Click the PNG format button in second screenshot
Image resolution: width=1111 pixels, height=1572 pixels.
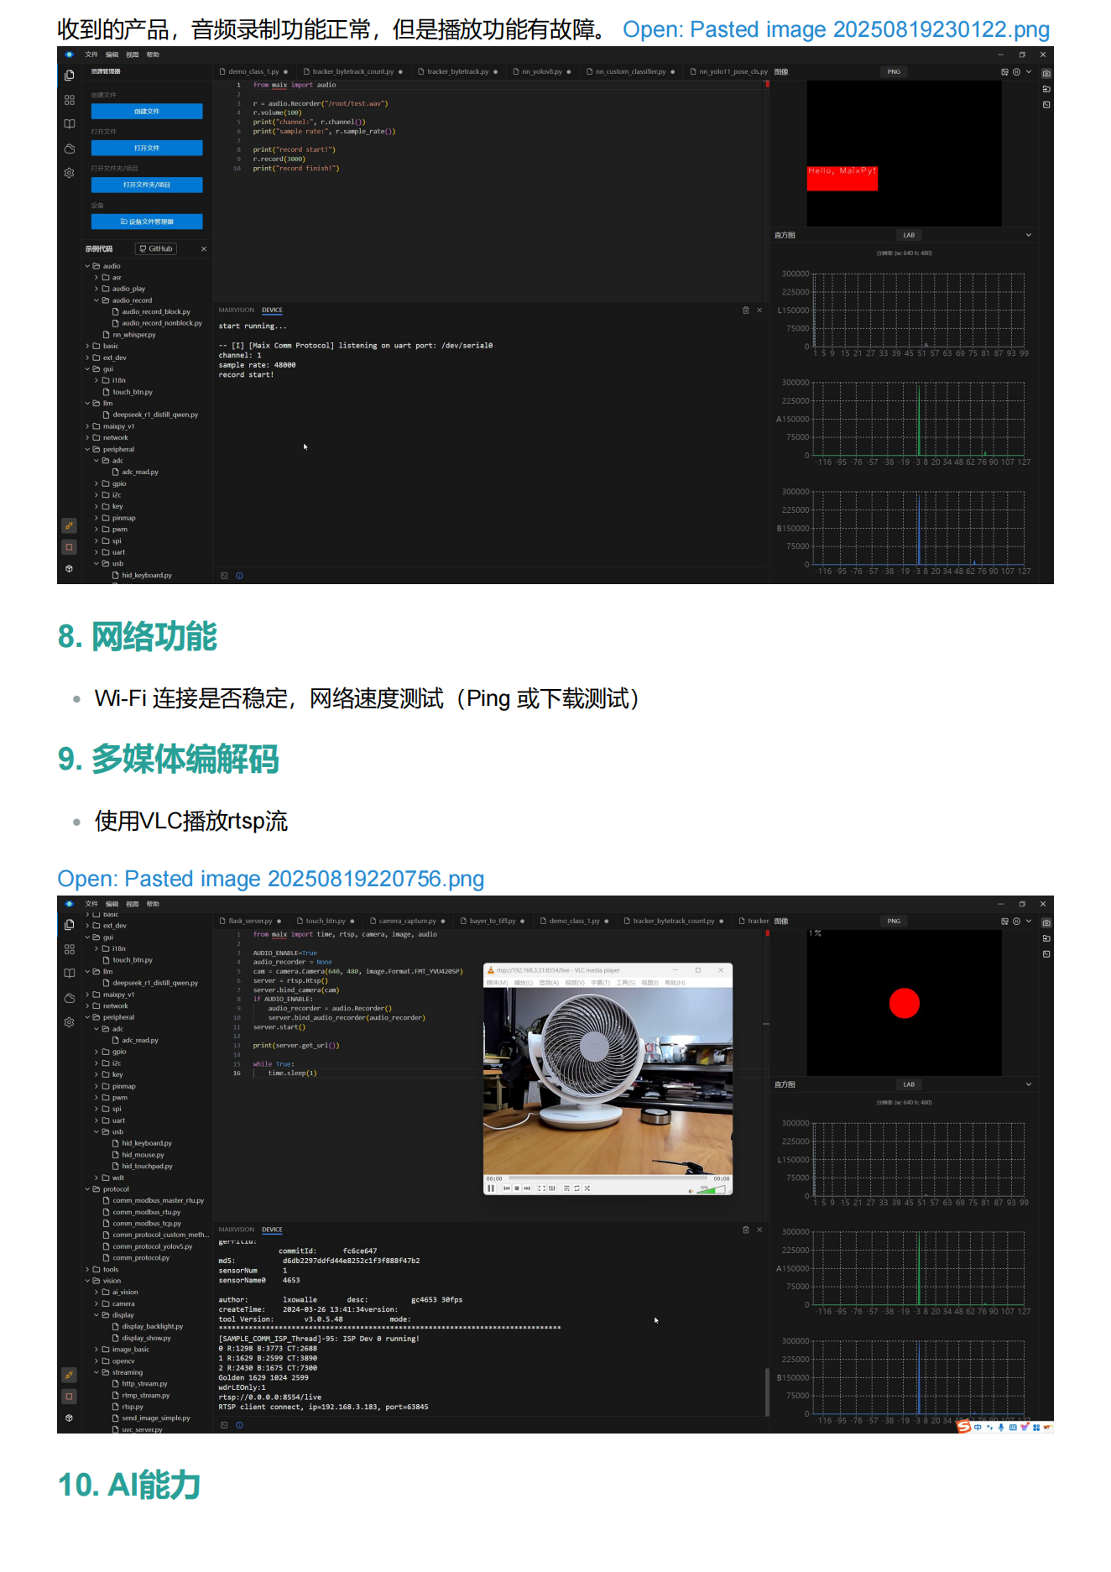point(894,922)
